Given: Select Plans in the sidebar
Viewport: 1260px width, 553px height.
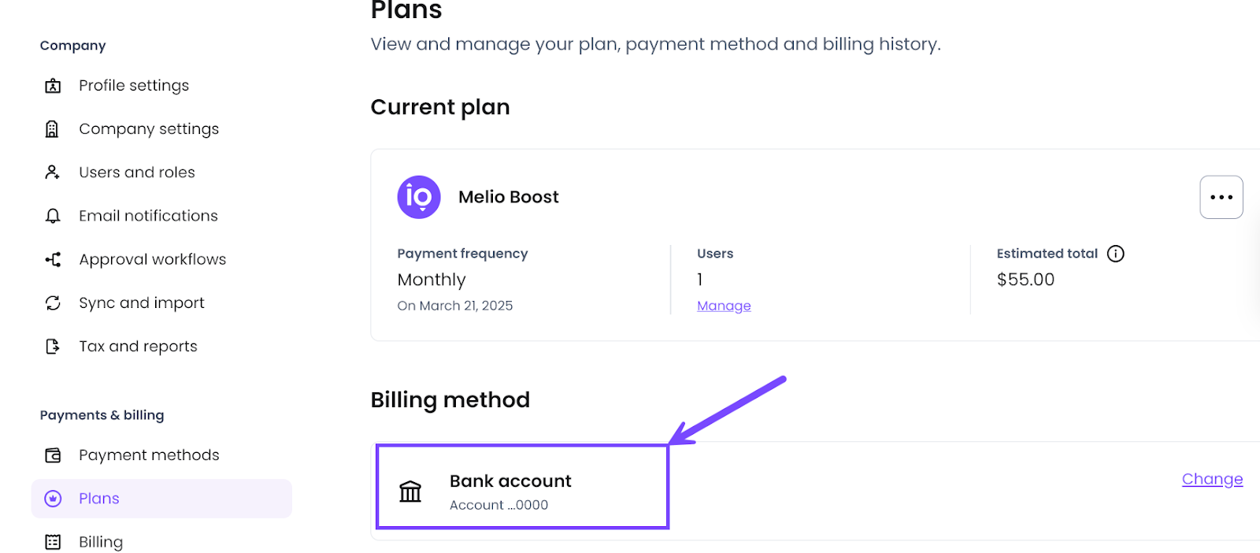Looking at the screenshot, I should (99, 499).
